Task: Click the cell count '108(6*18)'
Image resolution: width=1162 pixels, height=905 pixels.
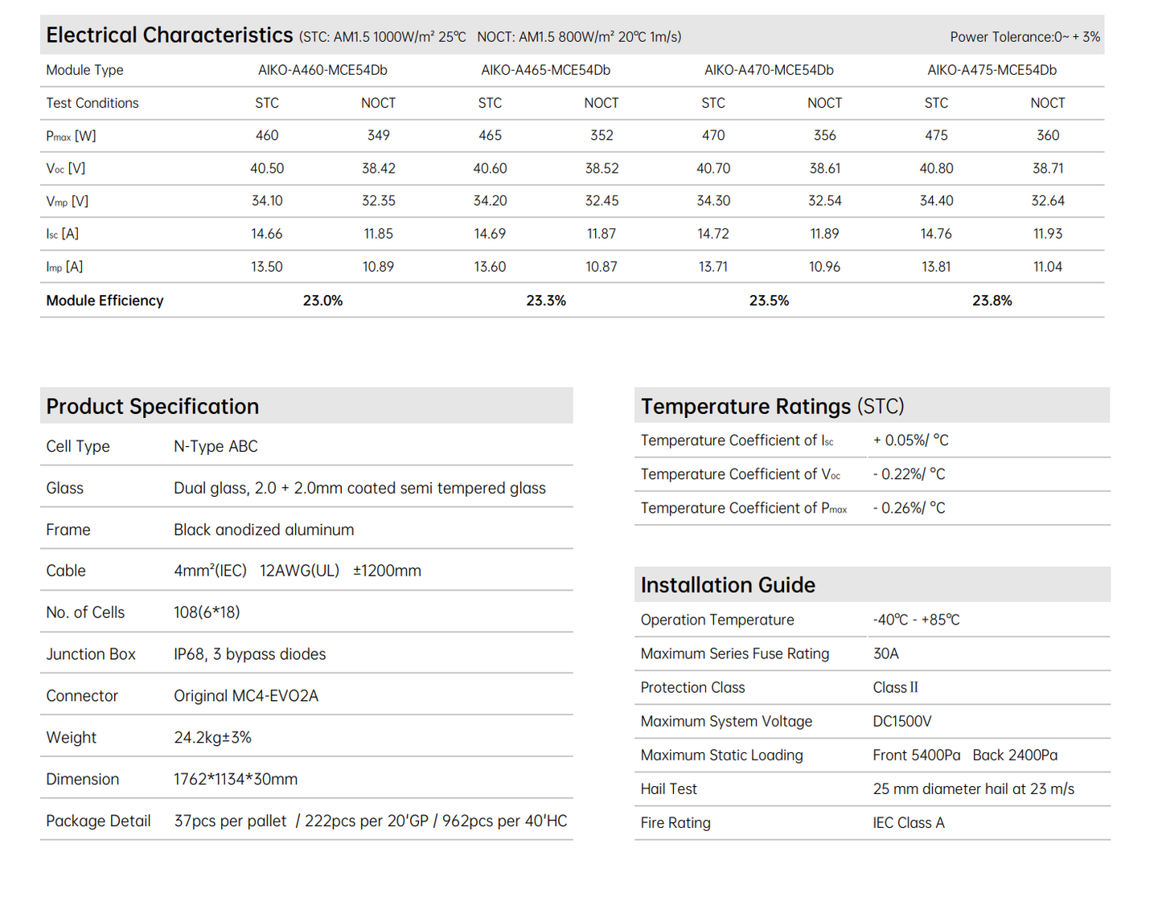Action: [x=207, y=612]
